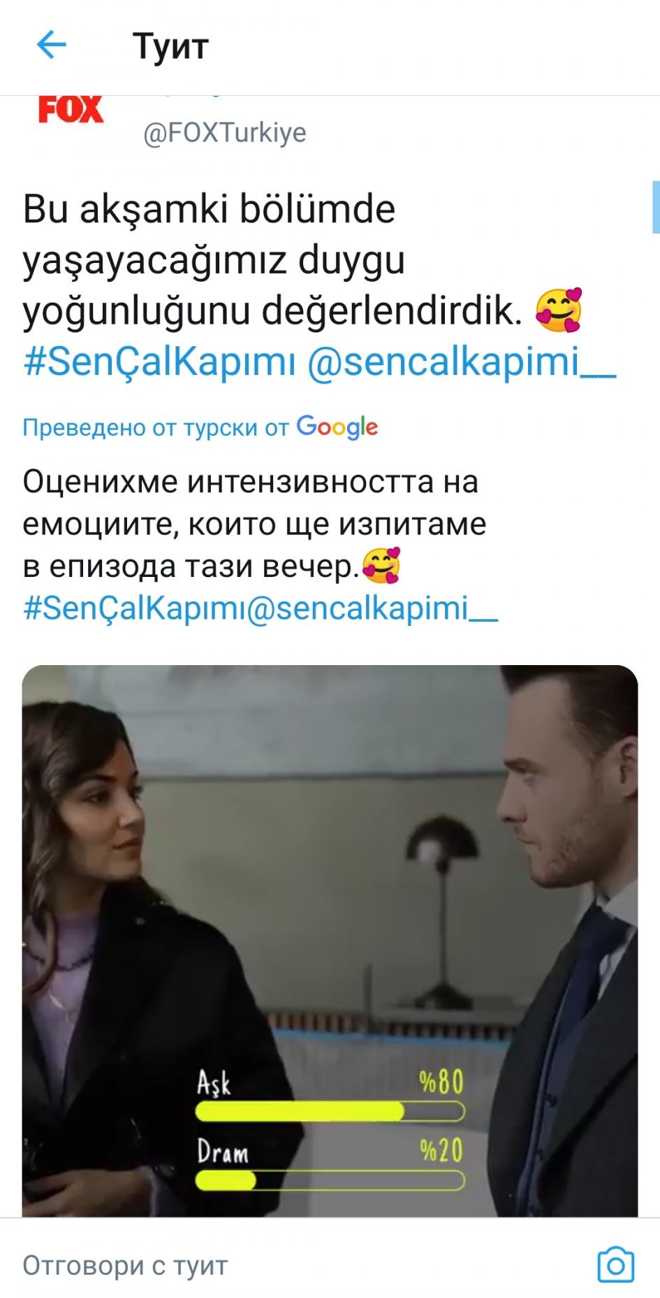This screenshot has height=1298, width=660.
Task: Tap 'Преведено от турски от Google' link
Action: click(200, 427)
